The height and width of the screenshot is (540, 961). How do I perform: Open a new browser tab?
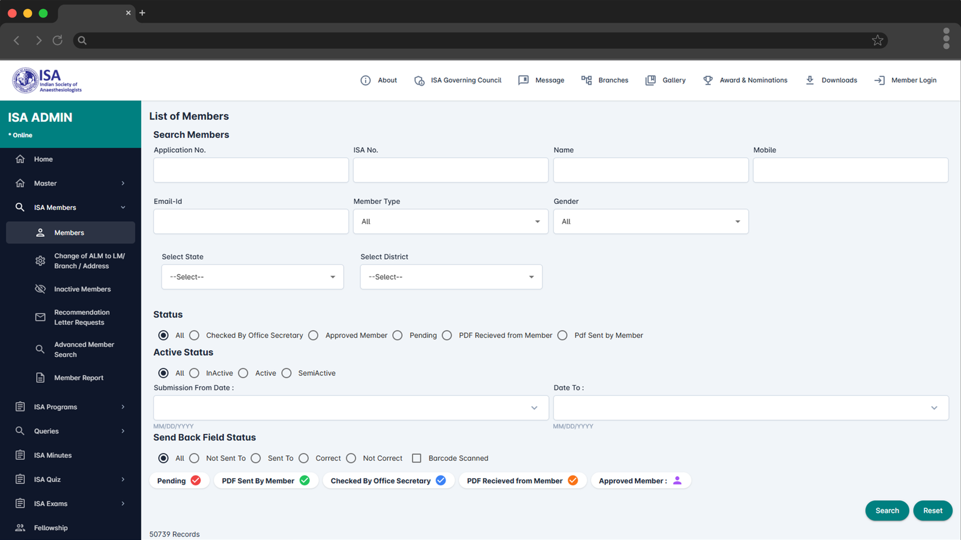[x=142, y=13]
